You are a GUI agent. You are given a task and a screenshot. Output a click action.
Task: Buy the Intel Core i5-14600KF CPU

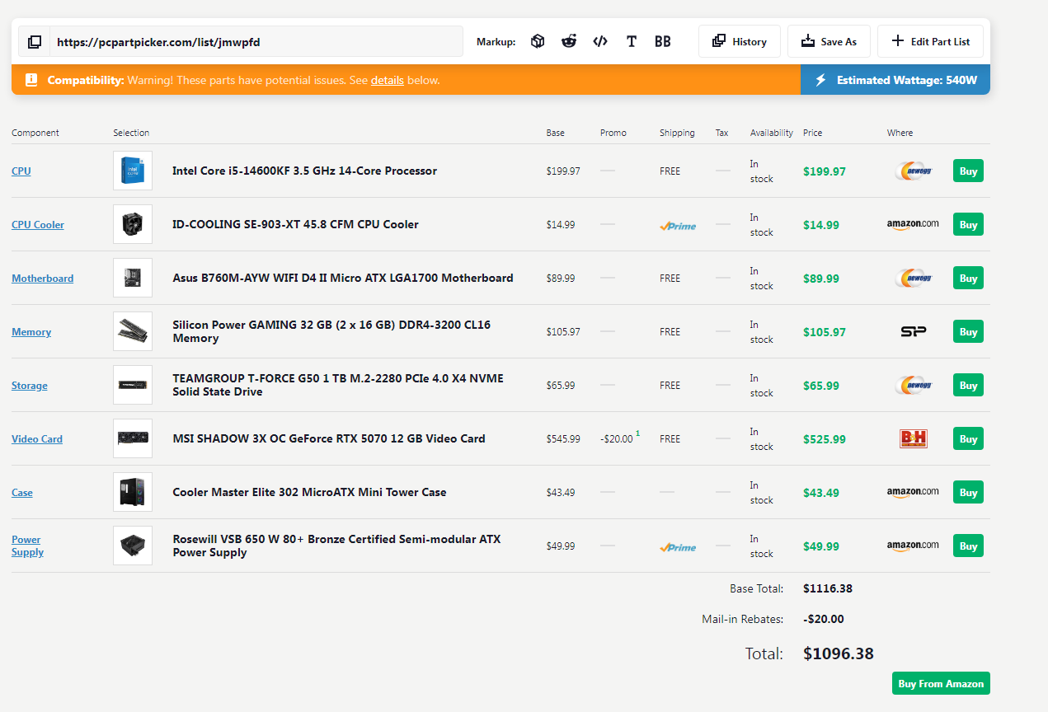[968, 171]
